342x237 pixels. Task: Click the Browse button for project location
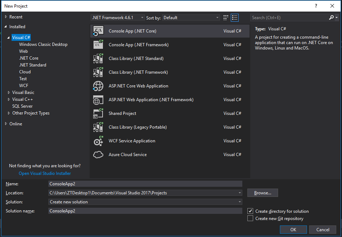pos(262,193)
